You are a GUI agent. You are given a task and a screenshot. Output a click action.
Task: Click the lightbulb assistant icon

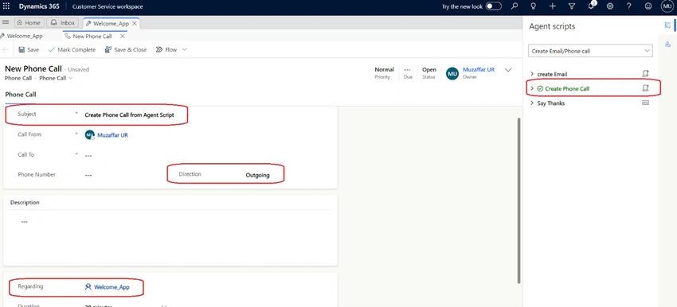click(533, 6)
